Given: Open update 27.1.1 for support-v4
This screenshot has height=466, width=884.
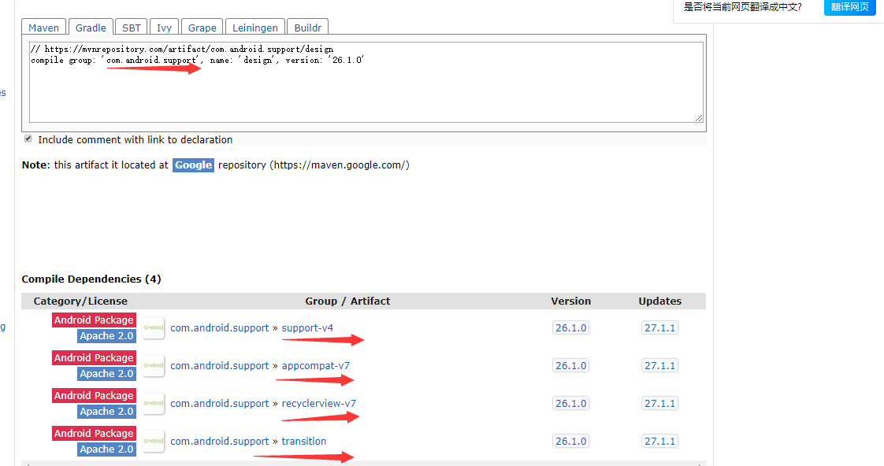Looking at the screenshot, I should tap(660, 328).
